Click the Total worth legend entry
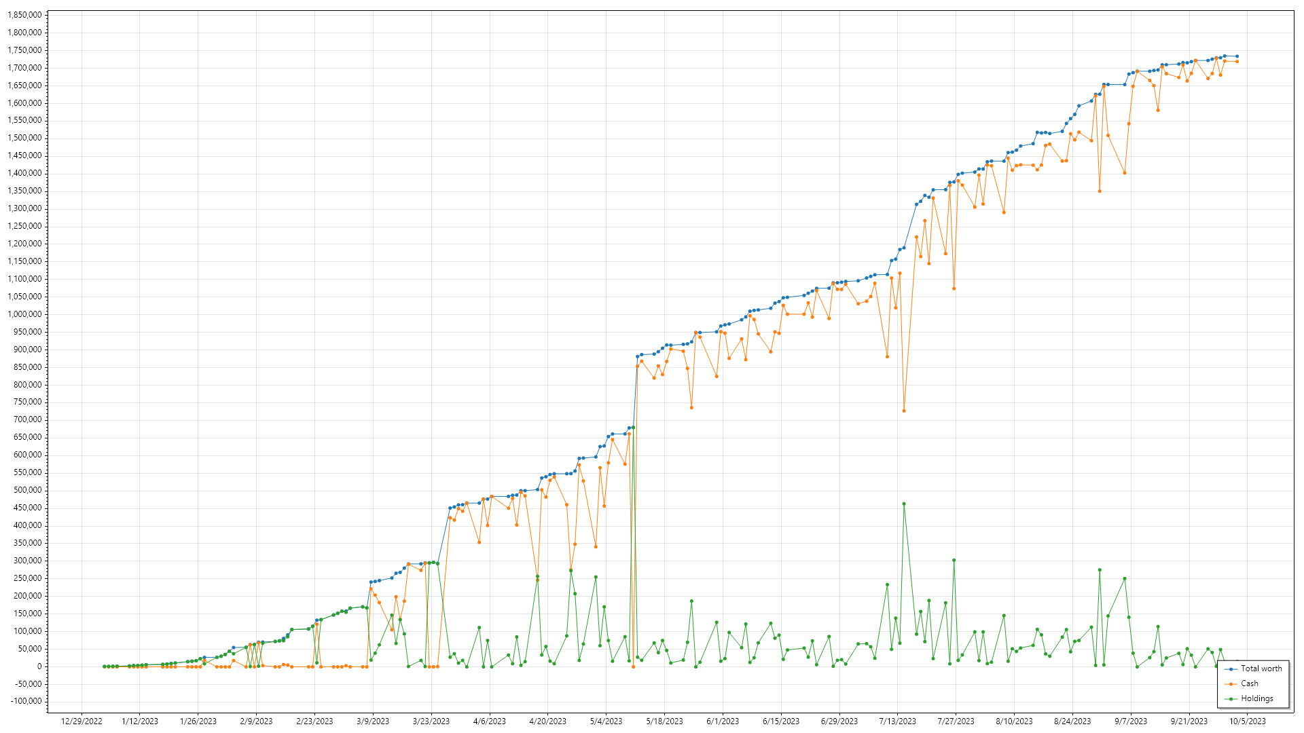This screenshot has height=733, width=1304. coord(1253,669)
